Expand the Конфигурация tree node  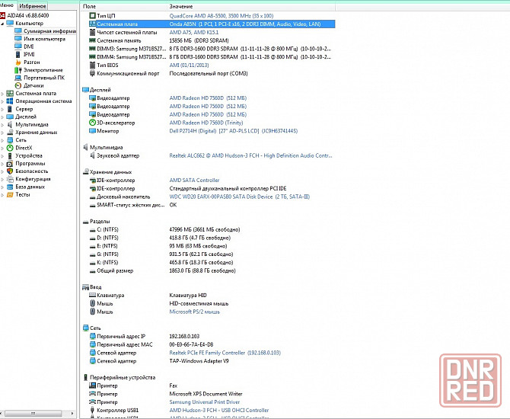click(x=2, y=179)
